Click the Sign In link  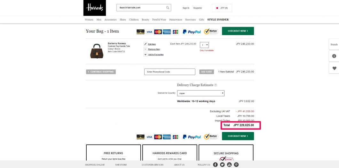(x=186, y=8)
